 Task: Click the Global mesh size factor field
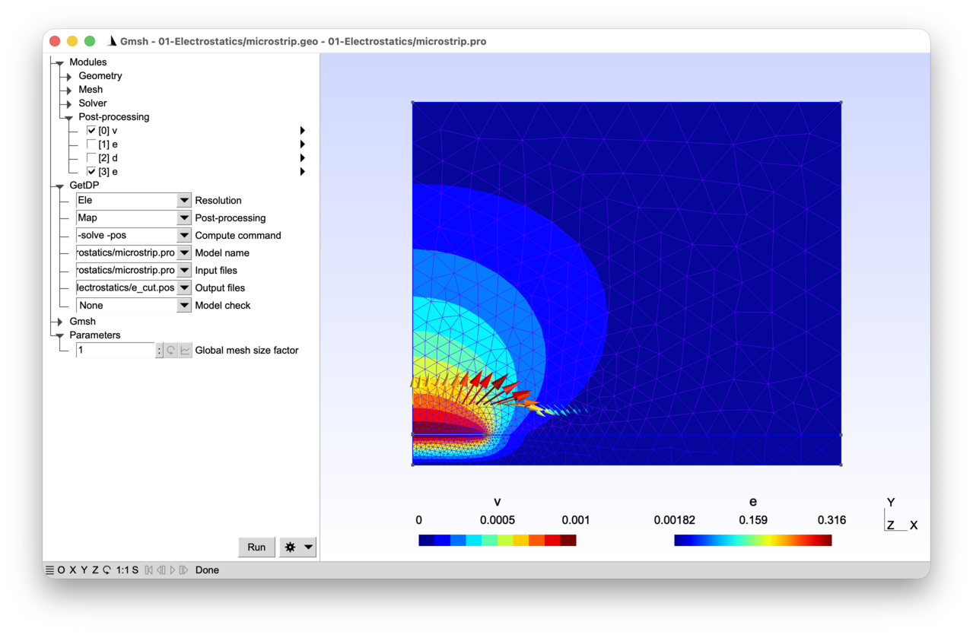point(116,351)
